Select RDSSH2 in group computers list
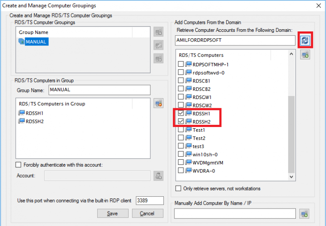The width and height of the screenshot is (326, 226). (x=31, y=121)
